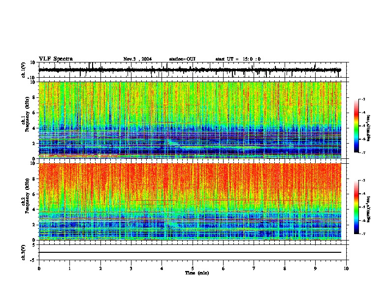Click the ch.1 spectrogram color scale bar
Image resolution: width=390 pixels, height=301 pixels.
tap(357, 126)
